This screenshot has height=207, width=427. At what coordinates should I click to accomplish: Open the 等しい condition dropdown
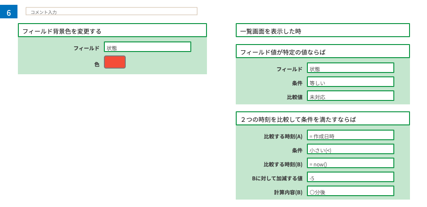[351, 82]
